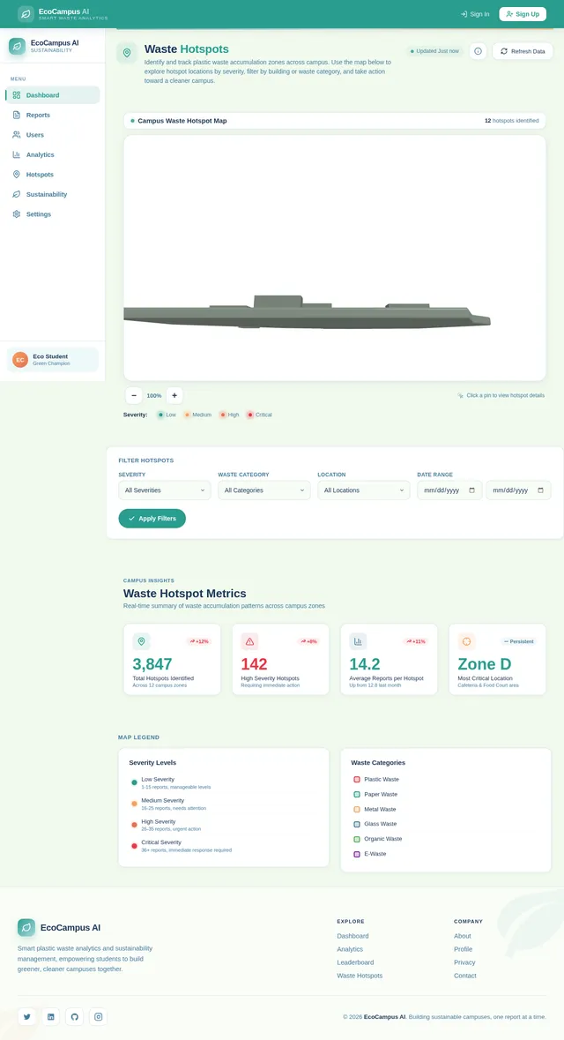
Task: Select the Critical severity legend chip
Action: tap(259, 415)
